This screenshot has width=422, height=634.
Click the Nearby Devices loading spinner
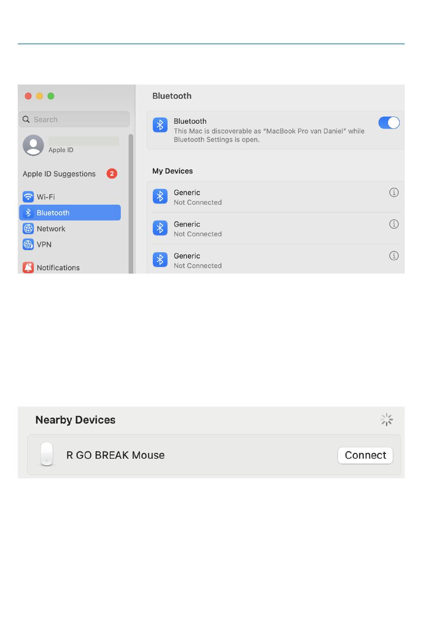pyautogui.click(x=387, y=420)
